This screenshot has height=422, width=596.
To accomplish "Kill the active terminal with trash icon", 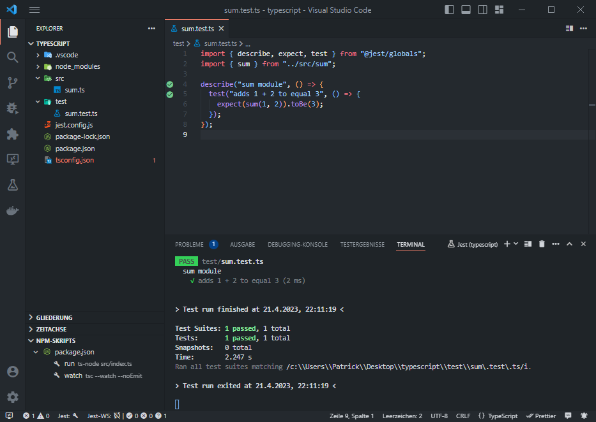I will tap(542, 244).
